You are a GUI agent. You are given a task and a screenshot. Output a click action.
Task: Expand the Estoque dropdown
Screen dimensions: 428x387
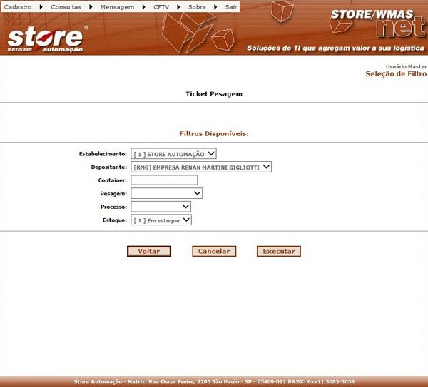[x=161, y=220]
